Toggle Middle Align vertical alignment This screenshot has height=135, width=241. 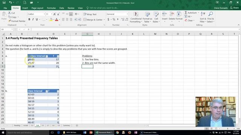67,14
